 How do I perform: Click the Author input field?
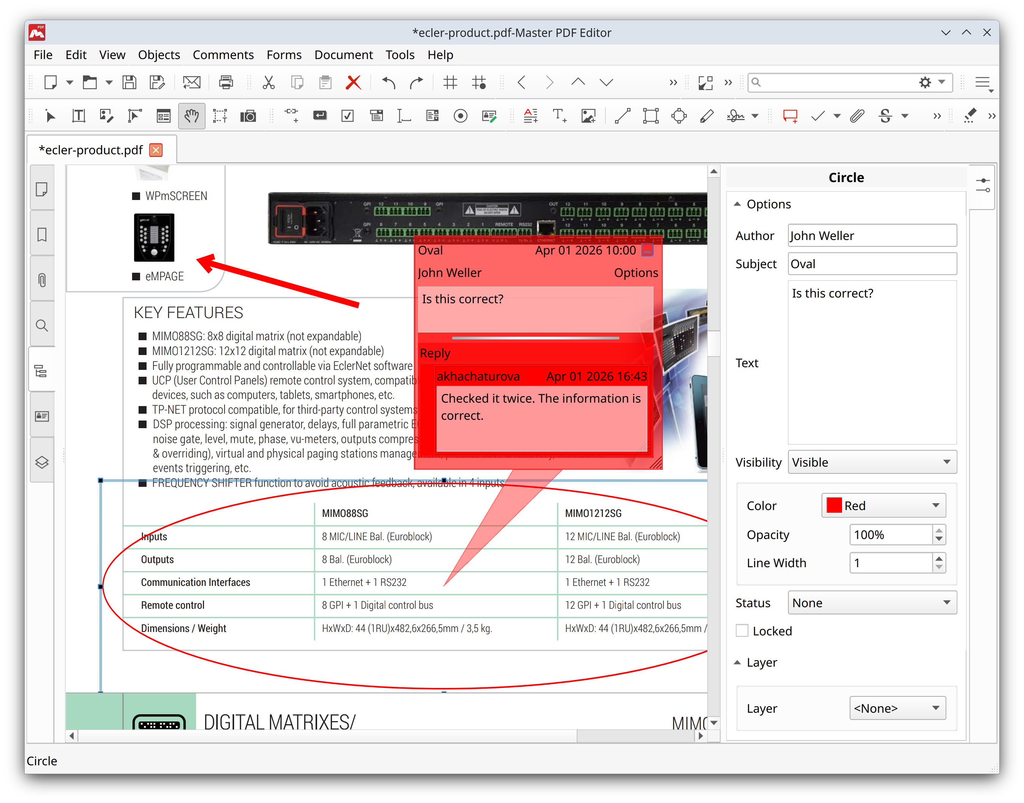(x=872, y=235)
